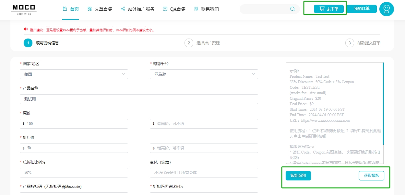Open 文章合集 menu item
405x195 pixels.
[x=103, y=9]
